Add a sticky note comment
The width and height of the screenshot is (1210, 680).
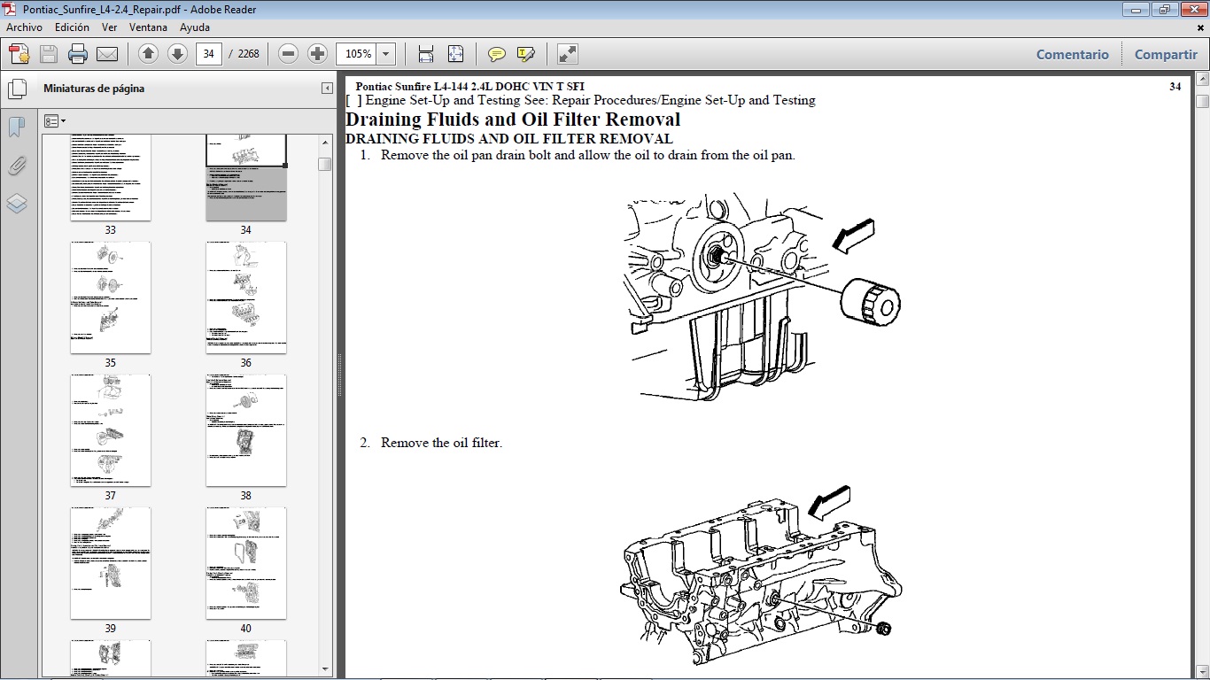[x=497, y=54]
